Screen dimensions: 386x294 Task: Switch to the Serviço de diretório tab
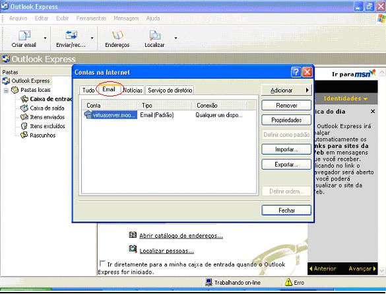(x=170, y=91)
